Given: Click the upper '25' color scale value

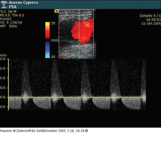Looking at the screenshot, I should 53,23.
